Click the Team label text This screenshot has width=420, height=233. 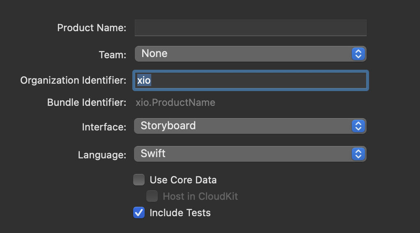(x=113, y=55)
